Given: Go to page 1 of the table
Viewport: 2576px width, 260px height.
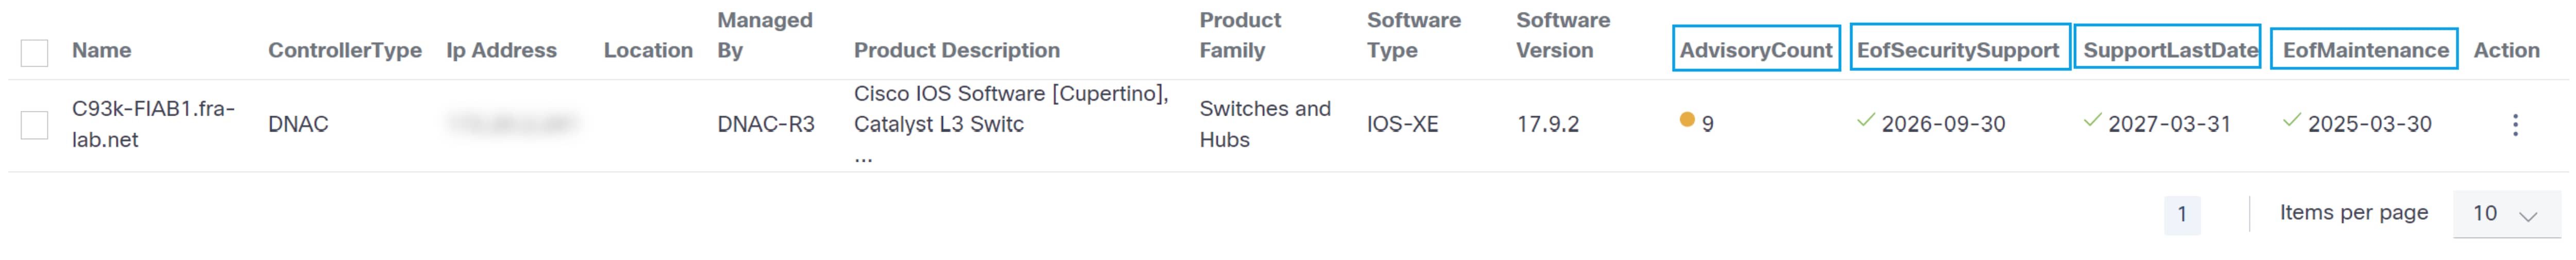Looking at the screenshot, I should pyautogui.click(x=2181, y=214).
